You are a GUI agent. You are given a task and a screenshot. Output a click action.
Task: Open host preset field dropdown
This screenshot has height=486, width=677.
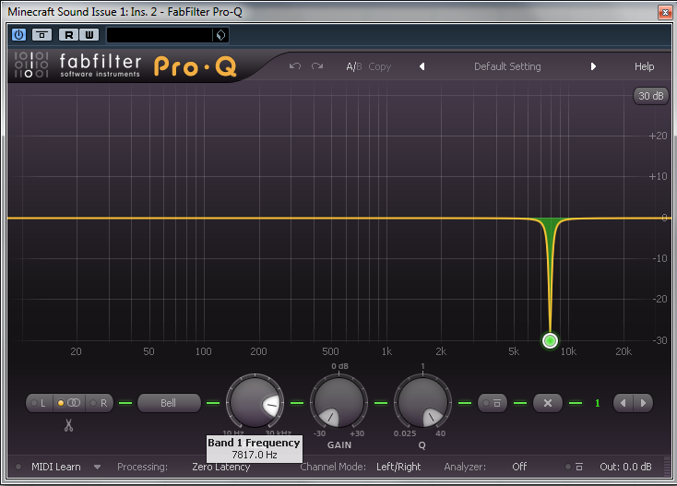pos(160,35)
